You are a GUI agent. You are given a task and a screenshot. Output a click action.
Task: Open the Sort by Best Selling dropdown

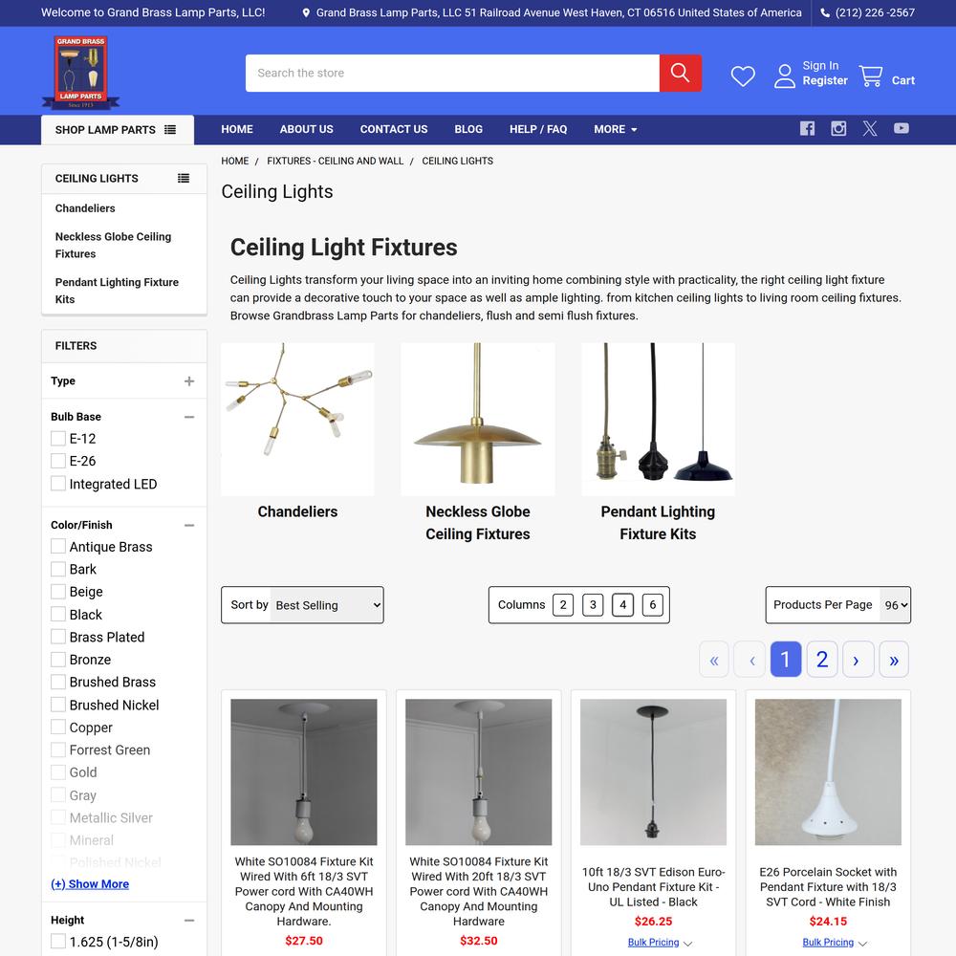click(327, 605)
